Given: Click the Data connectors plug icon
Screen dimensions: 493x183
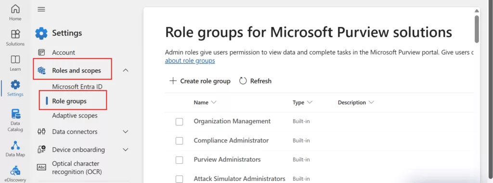Looking at the screenshot, I should click(x=41, y=132).
